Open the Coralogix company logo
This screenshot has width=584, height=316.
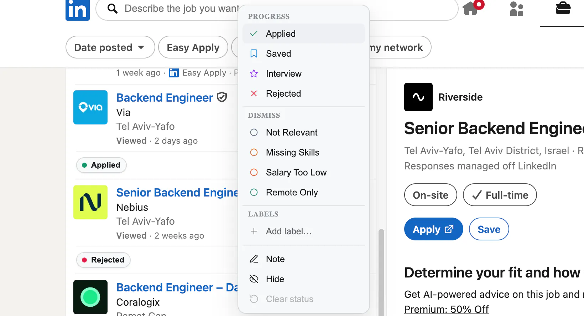pyautogui.click(x=90, y=297)
